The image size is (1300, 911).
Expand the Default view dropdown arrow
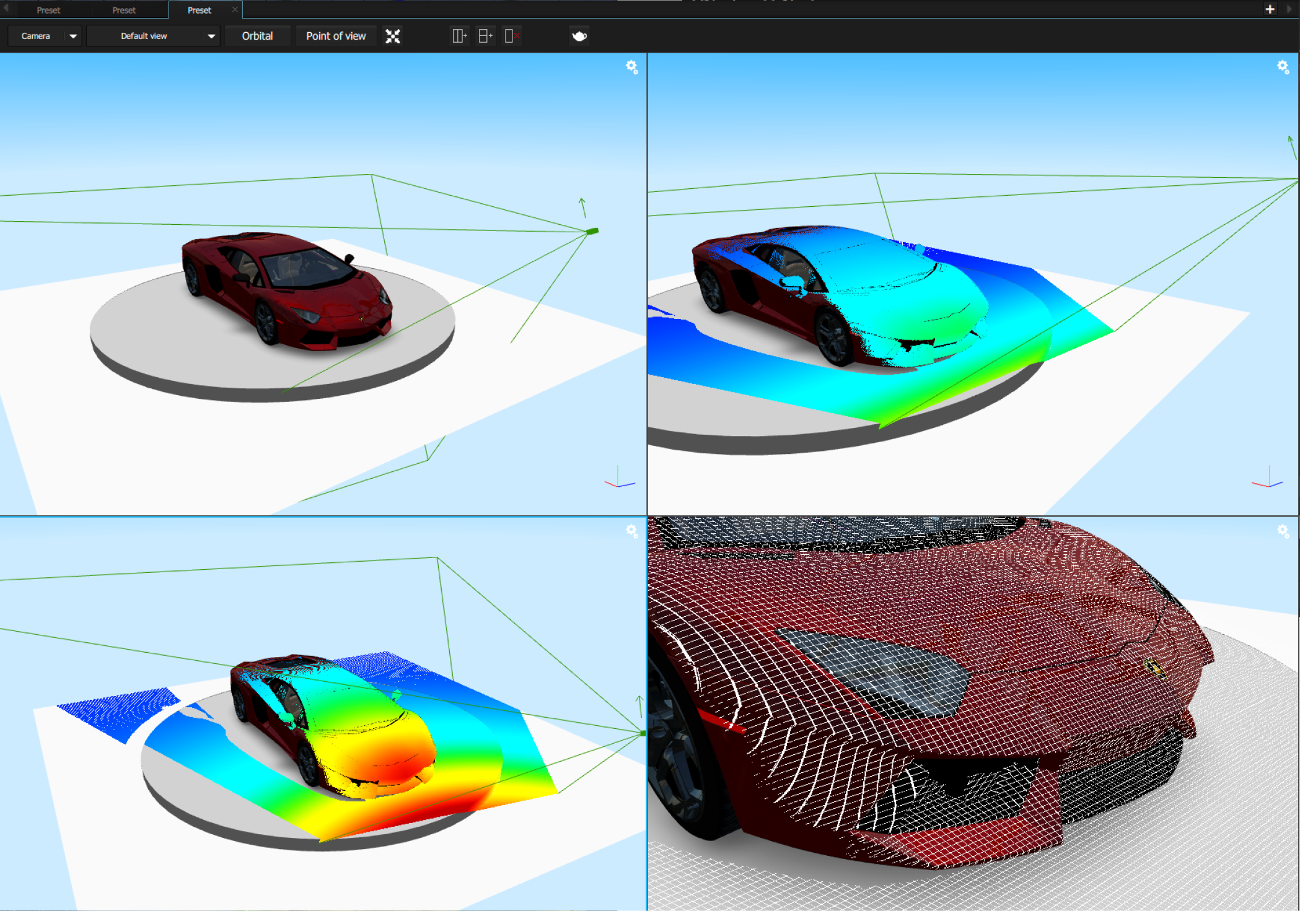point(211,37)
